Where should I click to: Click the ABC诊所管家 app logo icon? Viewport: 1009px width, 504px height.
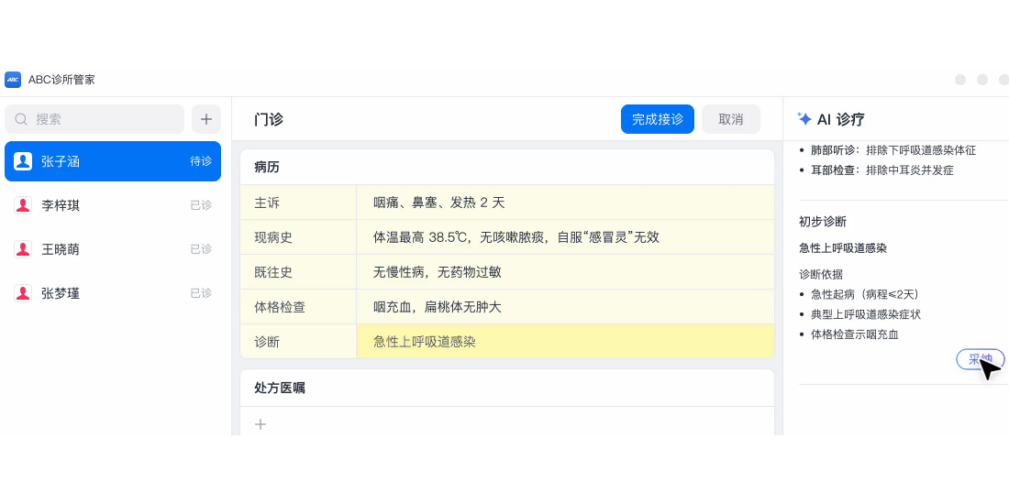pos(13,80)
